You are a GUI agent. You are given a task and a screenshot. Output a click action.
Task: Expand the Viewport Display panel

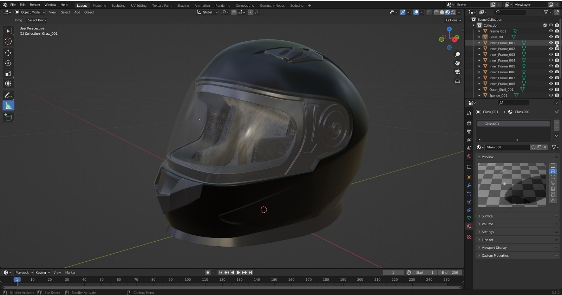pyautogui.click(x=517, y=248)
